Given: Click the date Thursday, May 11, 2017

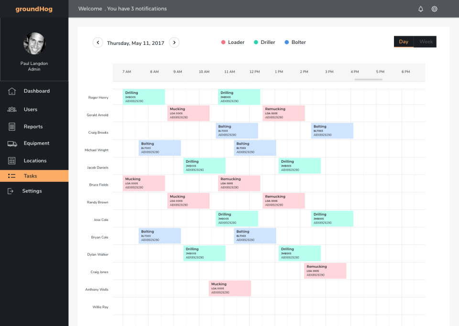Looking at the screenshot, I should [x=135, y=43].
